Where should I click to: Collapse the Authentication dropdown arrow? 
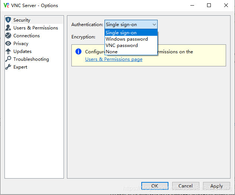[x=154, y=25]
